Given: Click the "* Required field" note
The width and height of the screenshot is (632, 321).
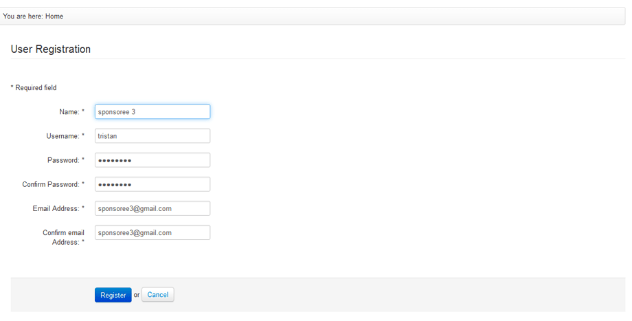Looking at the screenshot, I should (x=34, y=87).
